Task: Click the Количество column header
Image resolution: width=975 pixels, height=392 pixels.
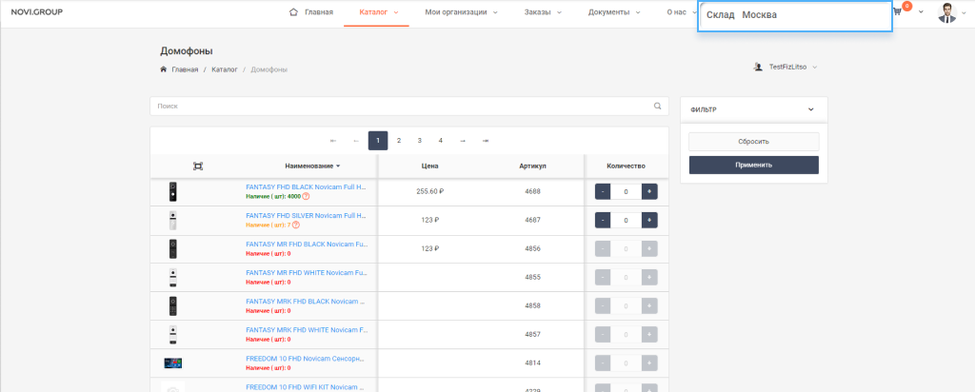Action: coord(627,166)
